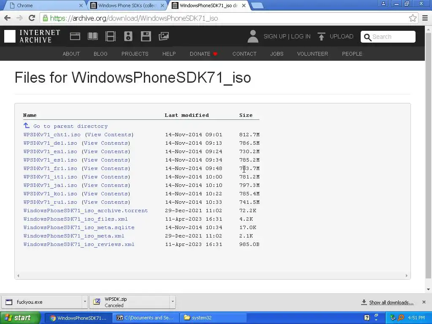Click the page vertical scrollbar down arrow

[428, 289]
